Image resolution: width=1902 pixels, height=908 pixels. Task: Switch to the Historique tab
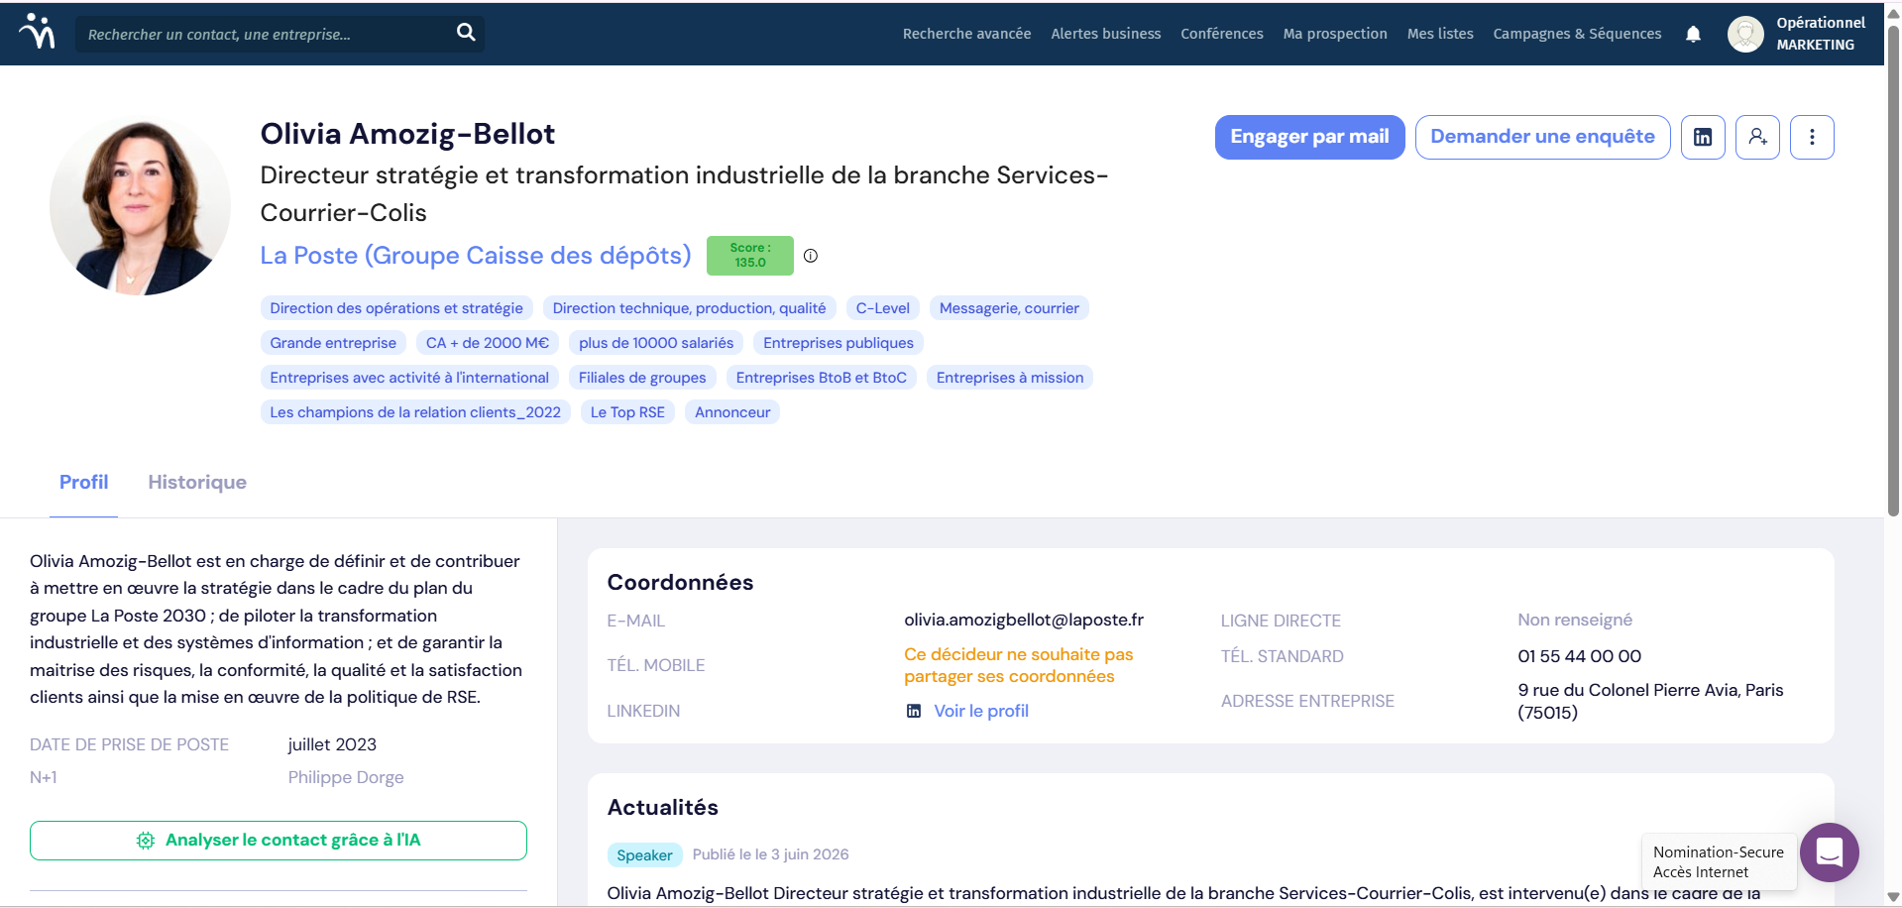[197, 483]
